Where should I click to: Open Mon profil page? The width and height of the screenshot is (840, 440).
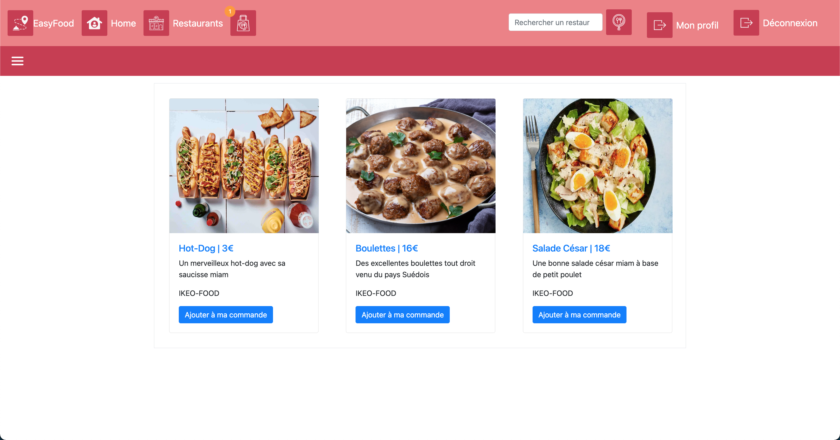(x=697, y=25)
